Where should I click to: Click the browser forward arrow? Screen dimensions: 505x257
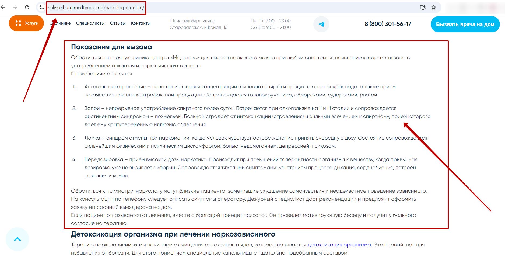point(15,7)
